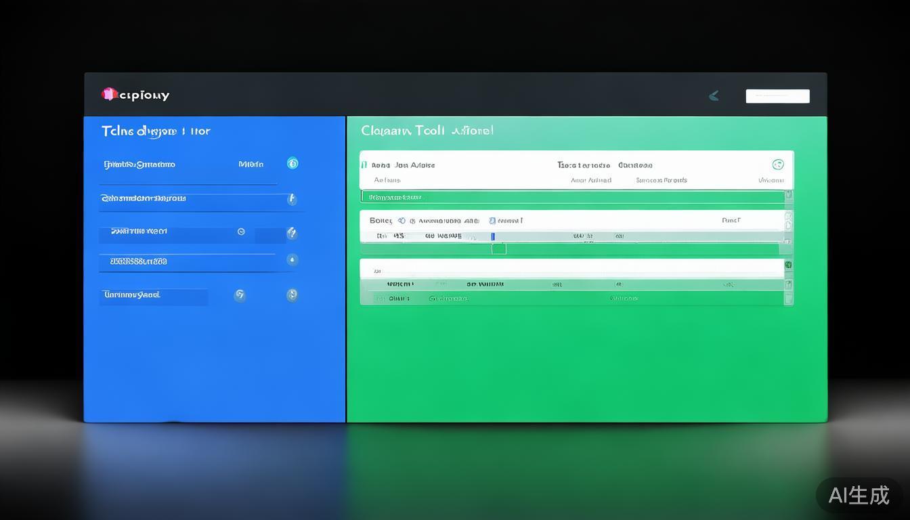Select the highlighted green row below first card
The image size is (910, 520).
[x=572, y=197]
